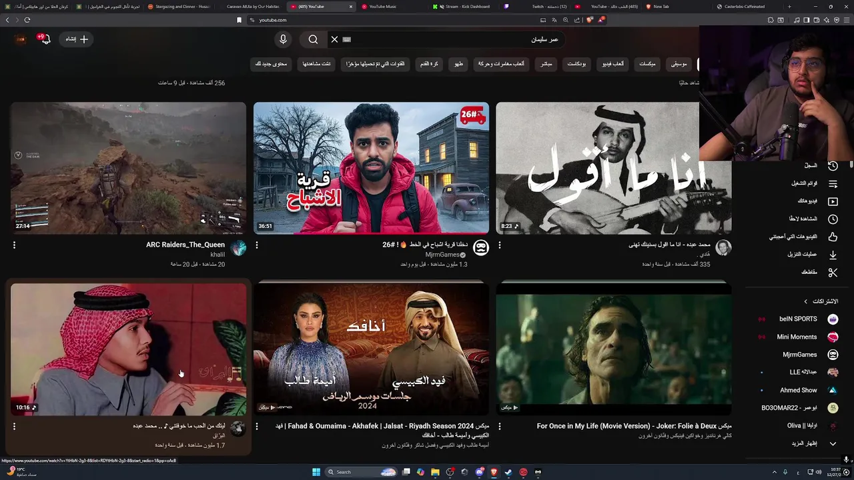Open مقاطعك clips scissors entry
The height and width of the screenshot is (480, 854).
tap(819, 273)
